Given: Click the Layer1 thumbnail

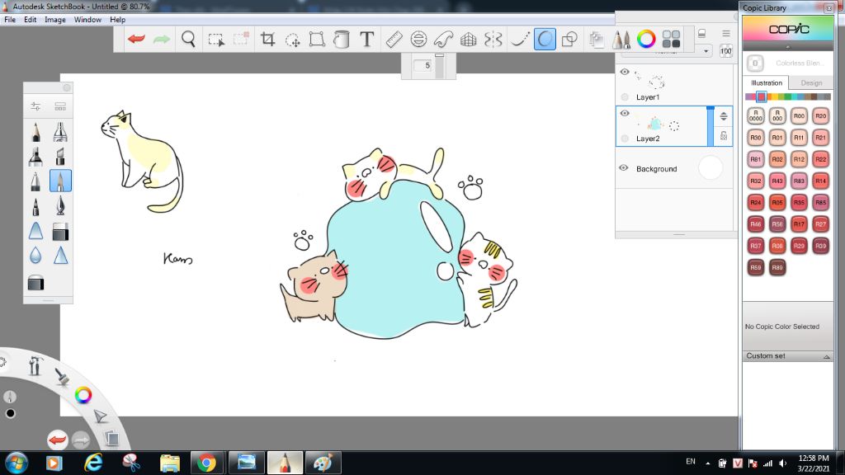Looking at the screenshot, I should pyautogui.click(x=650, y=80).
